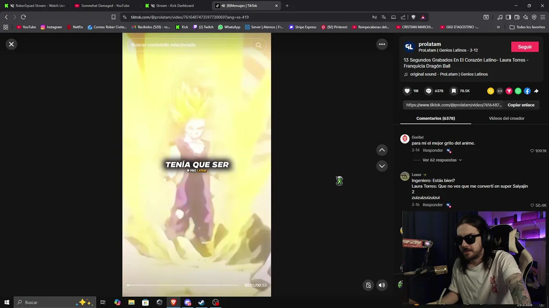Repost the video with yellow repost icon
The height and width of the screenshot is (308, 549).
pyautogui.click(x=491, y=91)
